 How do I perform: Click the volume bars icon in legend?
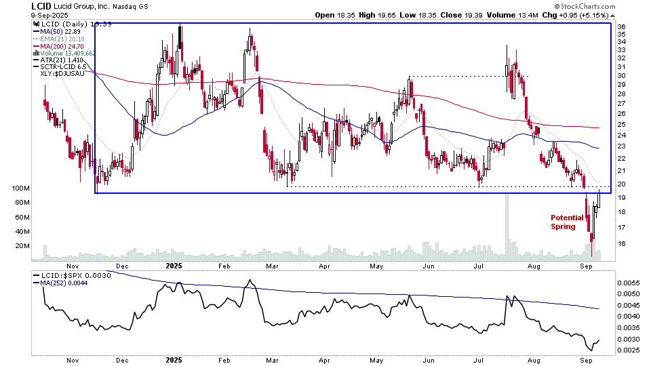[37, 53]
